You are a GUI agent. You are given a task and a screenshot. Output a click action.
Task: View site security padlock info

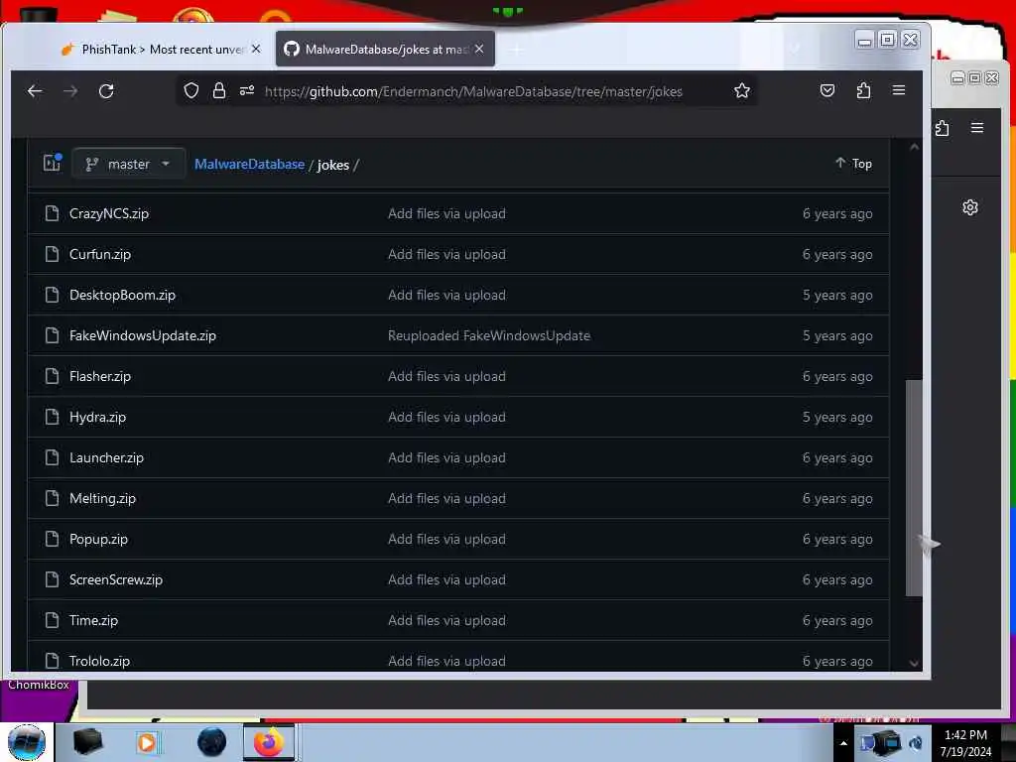tap(219, 90)
